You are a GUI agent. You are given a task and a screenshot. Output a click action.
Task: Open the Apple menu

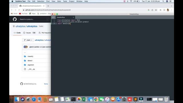[12, 1]
